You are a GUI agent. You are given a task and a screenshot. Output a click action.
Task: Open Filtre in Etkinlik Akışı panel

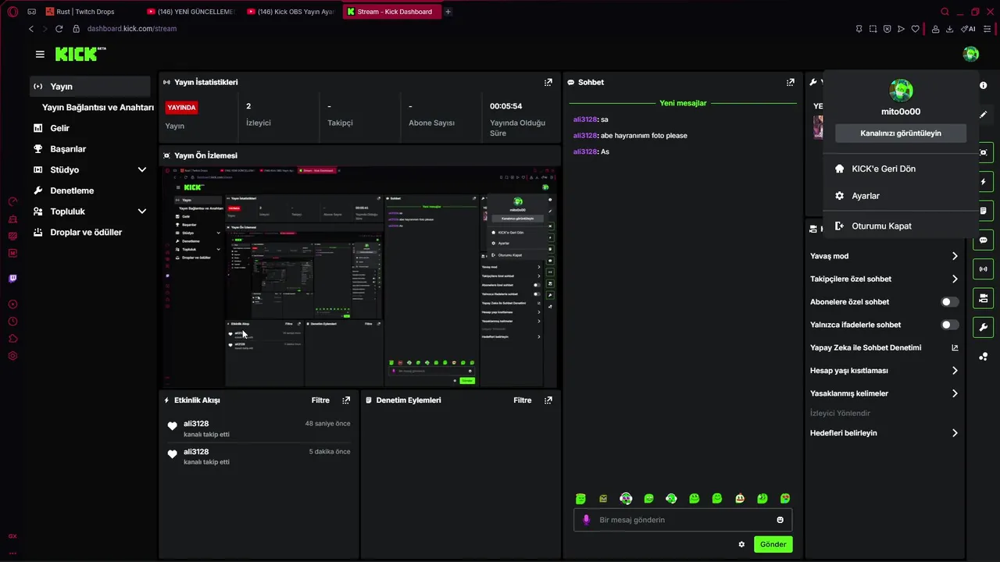[x=320, y=400]
